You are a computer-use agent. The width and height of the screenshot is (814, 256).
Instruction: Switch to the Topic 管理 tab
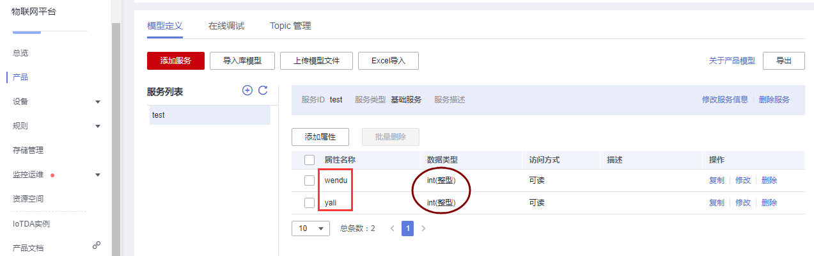pyautogui.click(x=290, y=26)
